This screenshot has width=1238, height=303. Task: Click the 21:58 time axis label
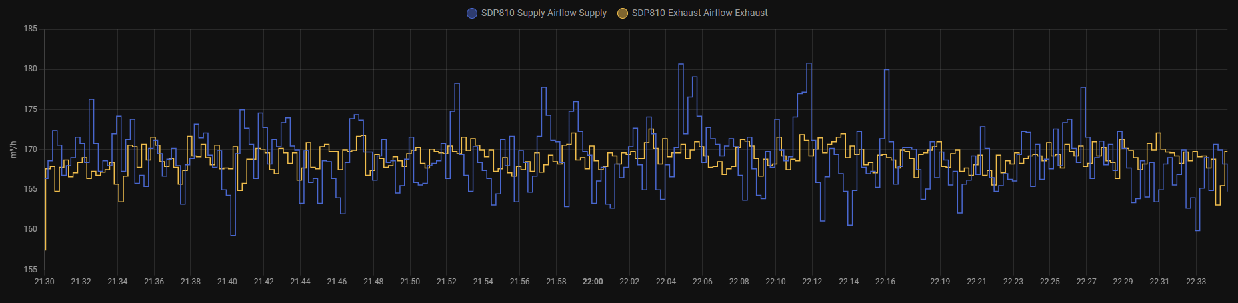pos(556,282)
